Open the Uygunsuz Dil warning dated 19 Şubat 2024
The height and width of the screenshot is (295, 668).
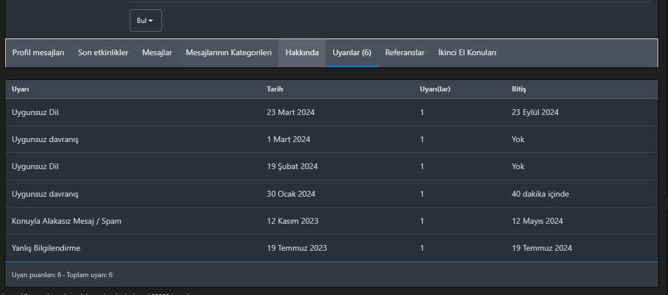pyautogui.click(x=35, y=167)
